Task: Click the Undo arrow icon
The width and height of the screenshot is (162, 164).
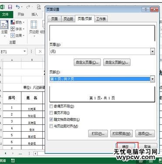Action: coord(18,7)
